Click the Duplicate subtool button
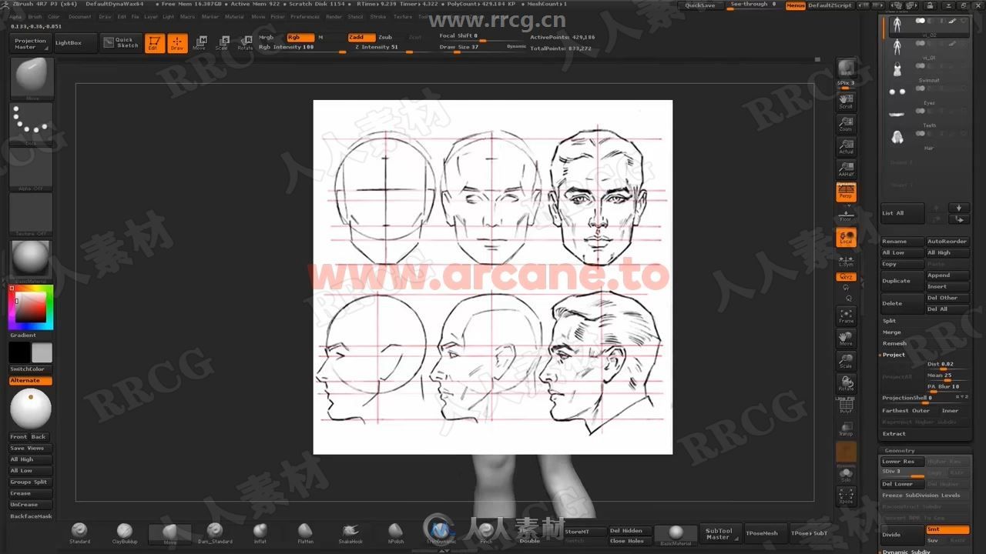This screenshot has width=986, height=554. [x=903, y=281]
